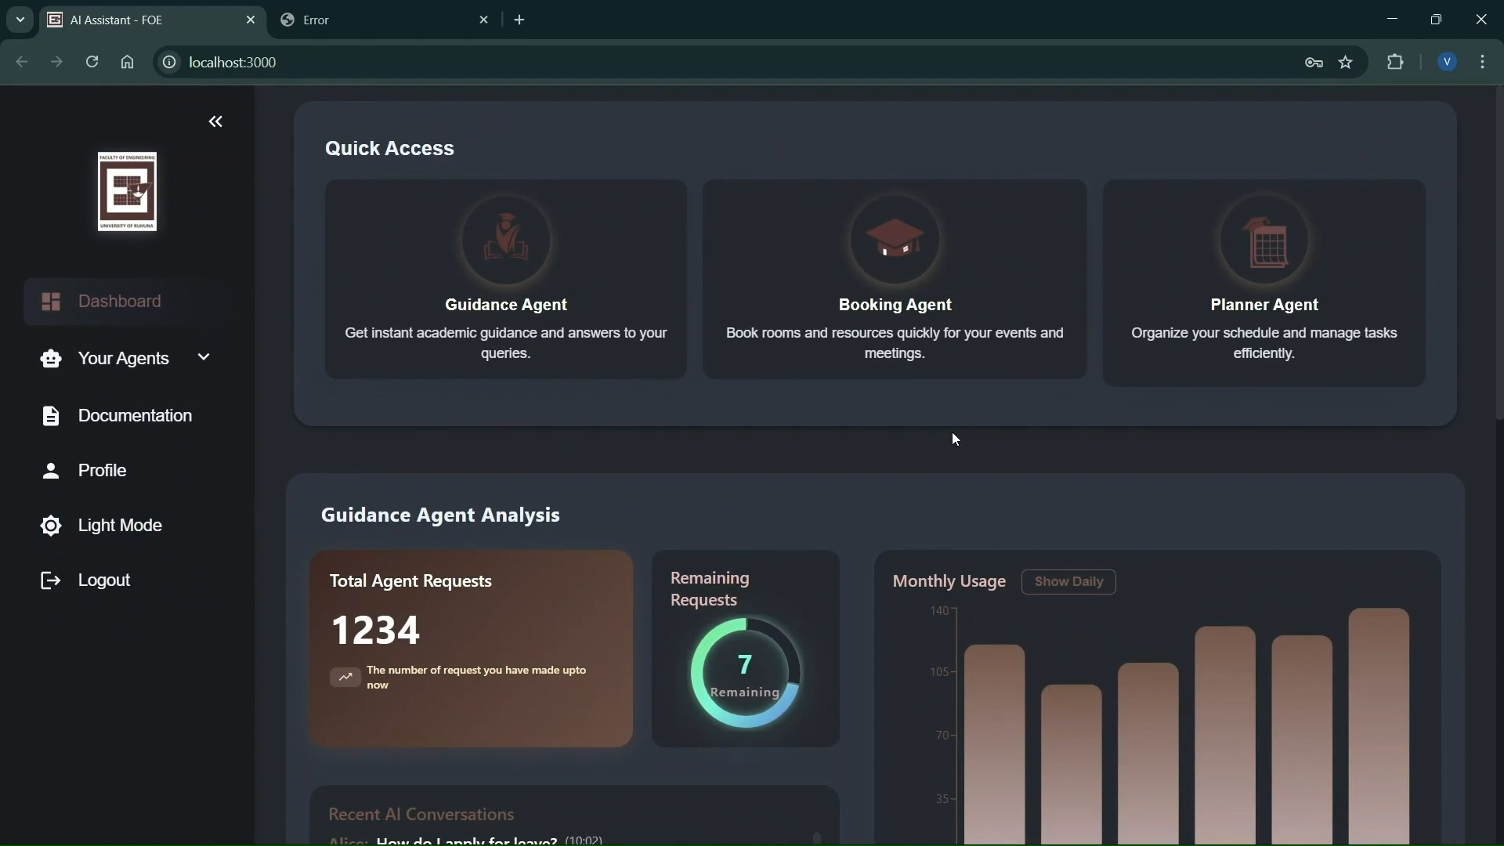Toggle Light Mode theme
This screenshot has width=1504, height=846.
click(102, 526)
